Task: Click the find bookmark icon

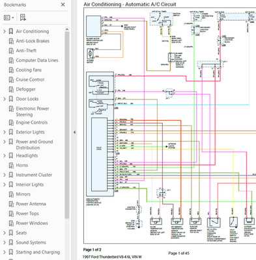Action: coord(23,18)
